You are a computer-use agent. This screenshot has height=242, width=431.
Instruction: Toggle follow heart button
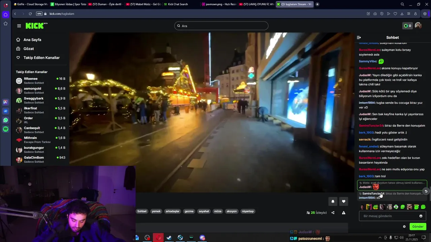click(343, 201)
